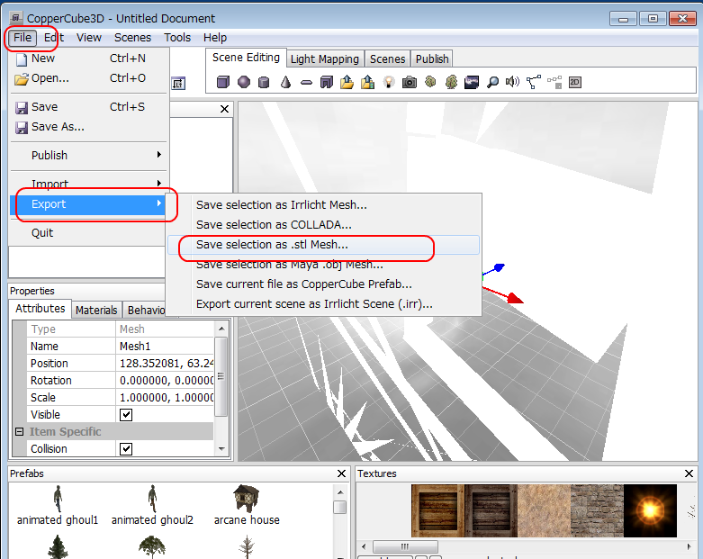Add a cone mesh to scene
Image resolution: width=703 pixels, height=559 pixels.
tap(285, 82)
